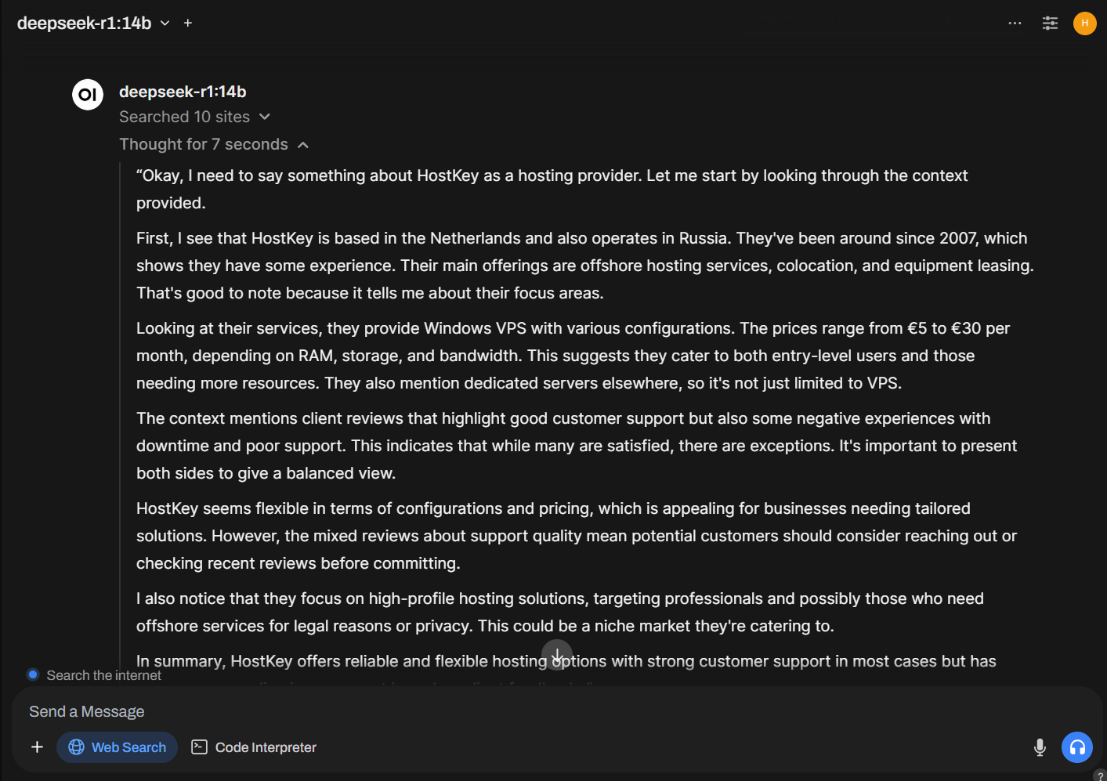Click the "Send a Message" input field
1107x781 pixels.
pyautogui.click(x=470, y=711)
